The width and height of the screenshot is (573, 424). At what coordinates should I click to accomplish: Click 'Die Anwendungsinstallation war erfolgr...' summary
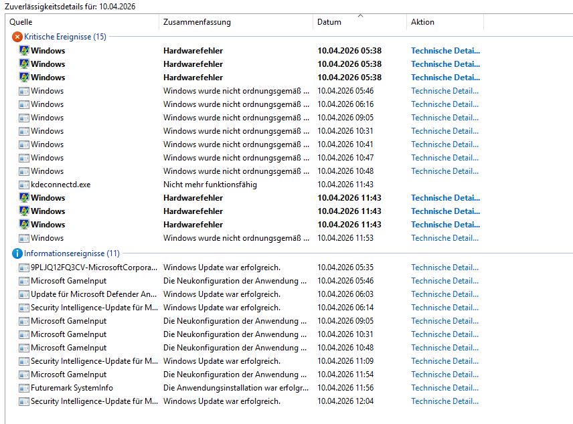[236, 388]
